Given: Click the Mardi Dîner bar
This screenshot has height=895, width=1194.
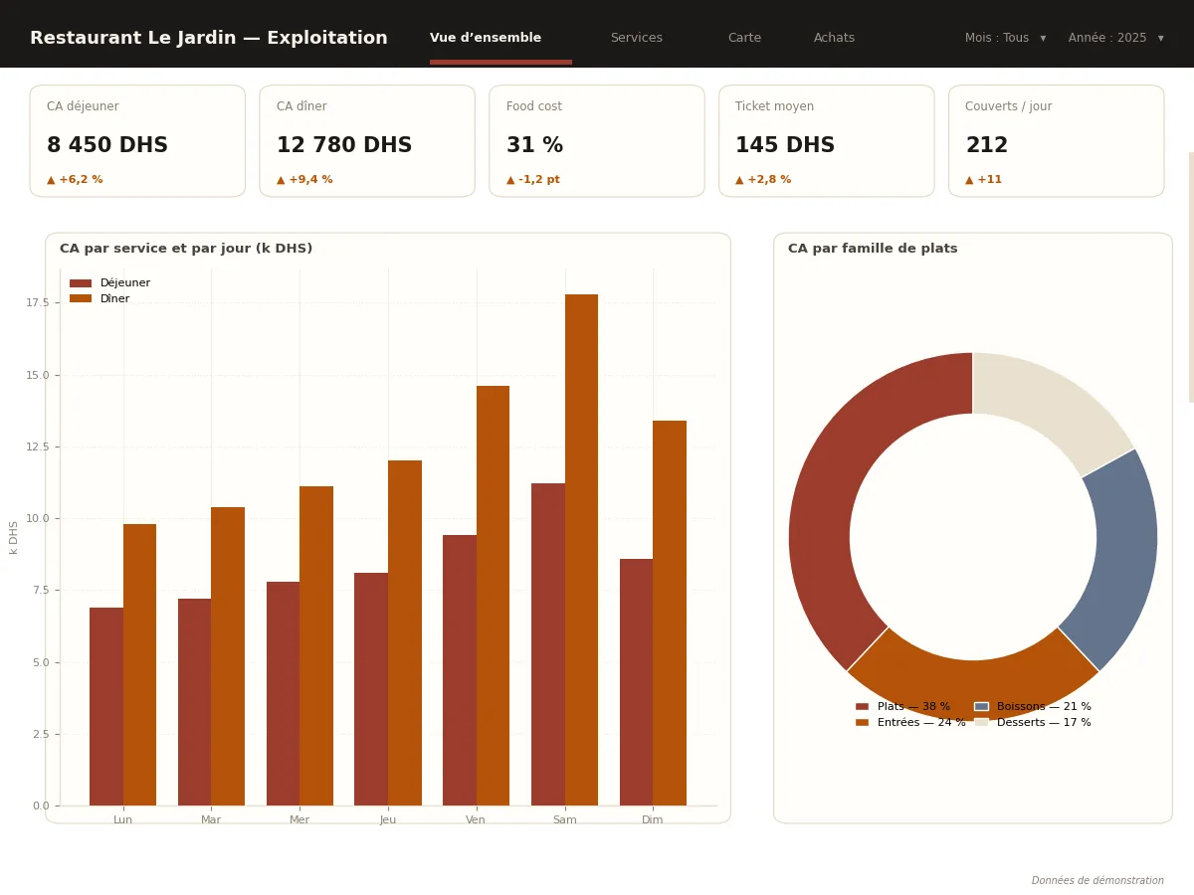Looking at the screenshot, I should click(x=228, y=656).
